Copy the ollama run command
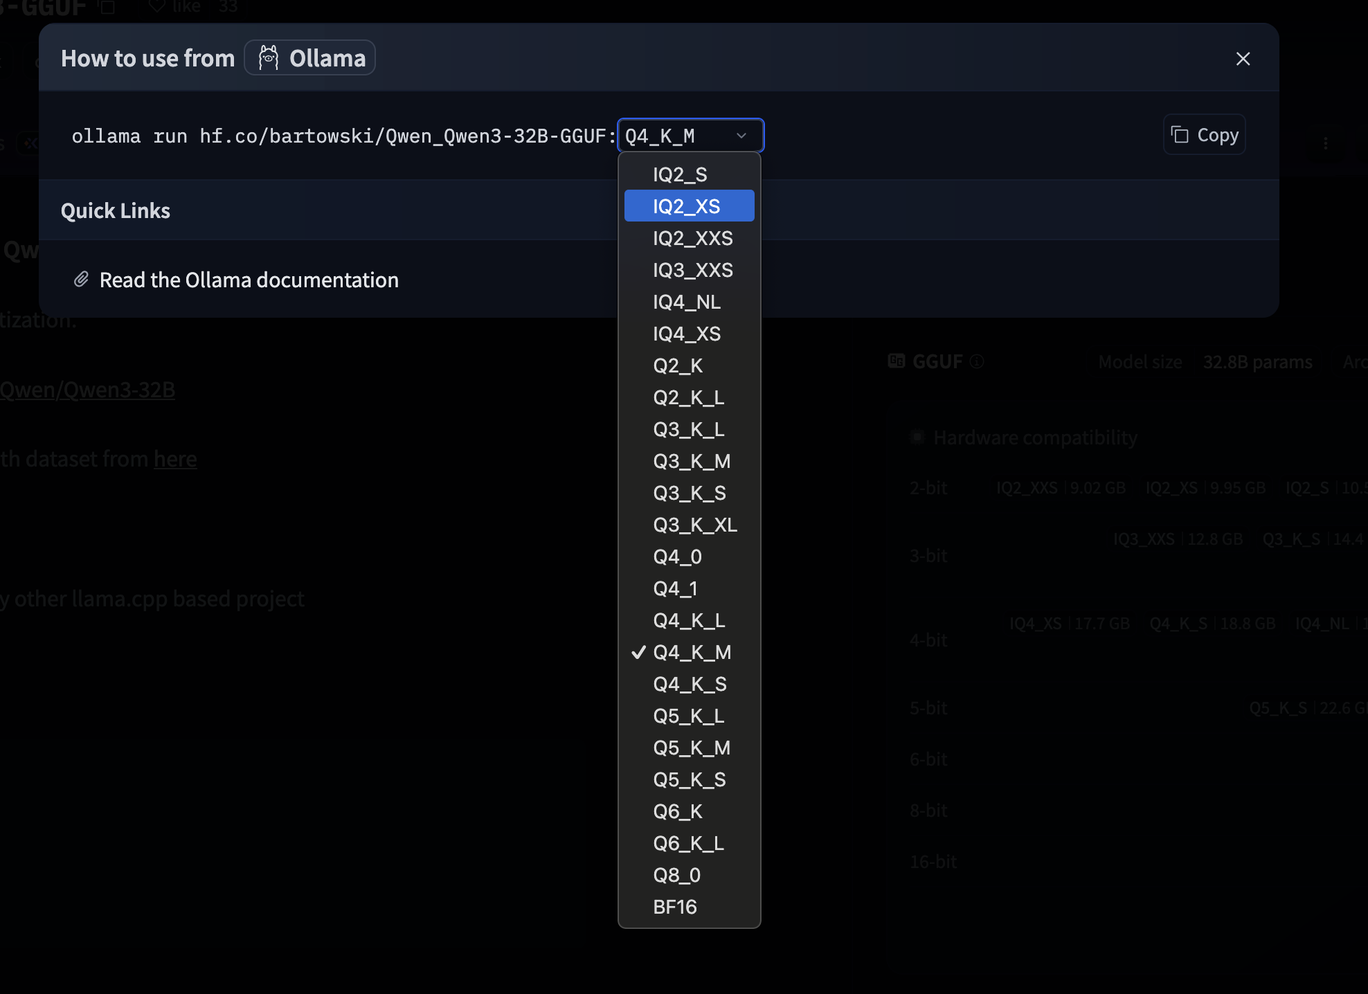 (x=1204, y=134)
